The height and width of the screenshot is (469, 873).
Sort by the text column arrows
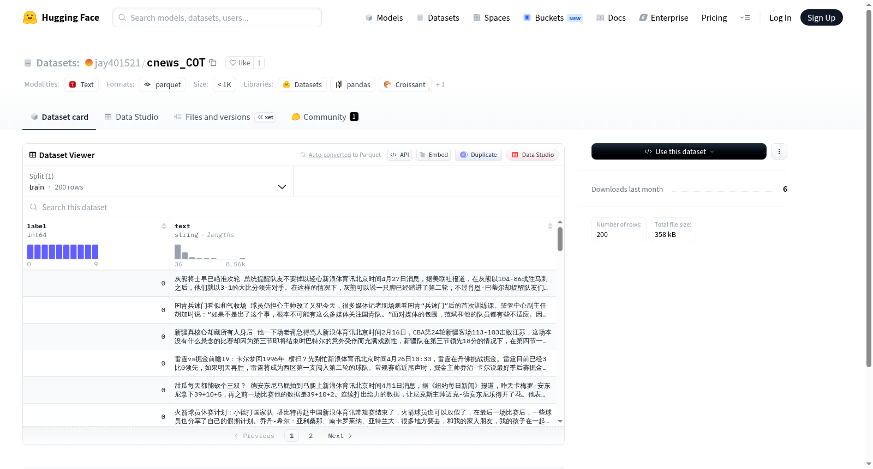point(550,226)
